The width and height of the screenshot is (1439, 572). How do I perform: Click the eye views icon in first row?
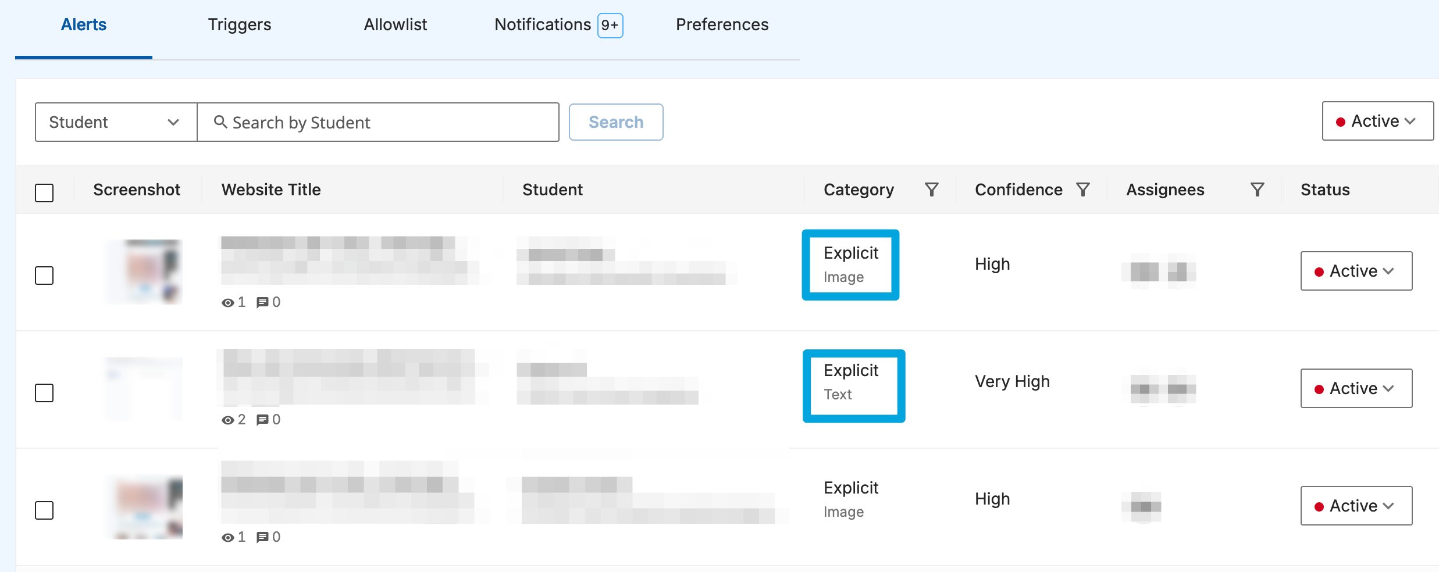[227, 302]
